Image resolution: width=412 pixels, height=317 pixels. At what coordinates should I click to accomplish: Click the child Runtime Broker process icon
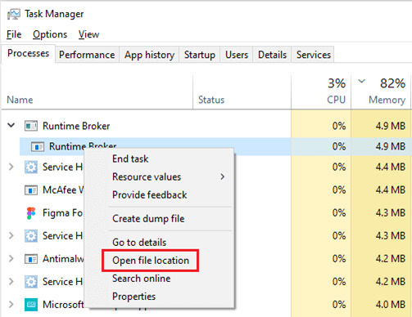(38, 146)
